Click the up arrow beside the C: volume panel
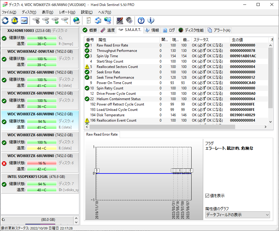The height and width of the screenshot is (231, 279). [x=76, y=218]
